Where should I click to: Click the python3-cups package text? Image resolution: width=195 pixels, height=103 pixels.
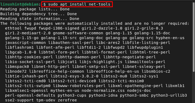tap(72, 95)
